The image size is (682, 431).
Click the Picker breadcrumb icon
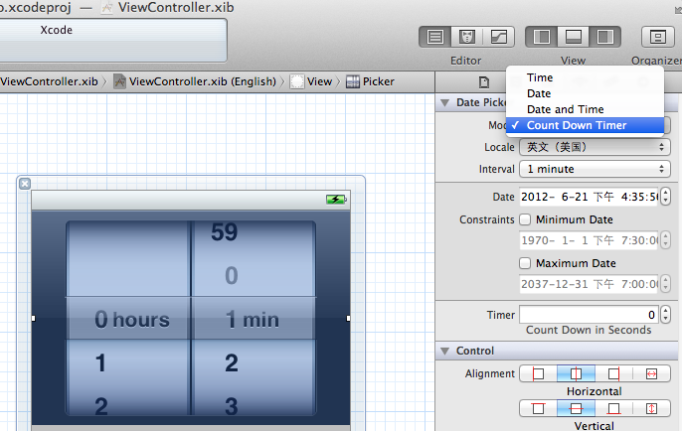point(353,81)
